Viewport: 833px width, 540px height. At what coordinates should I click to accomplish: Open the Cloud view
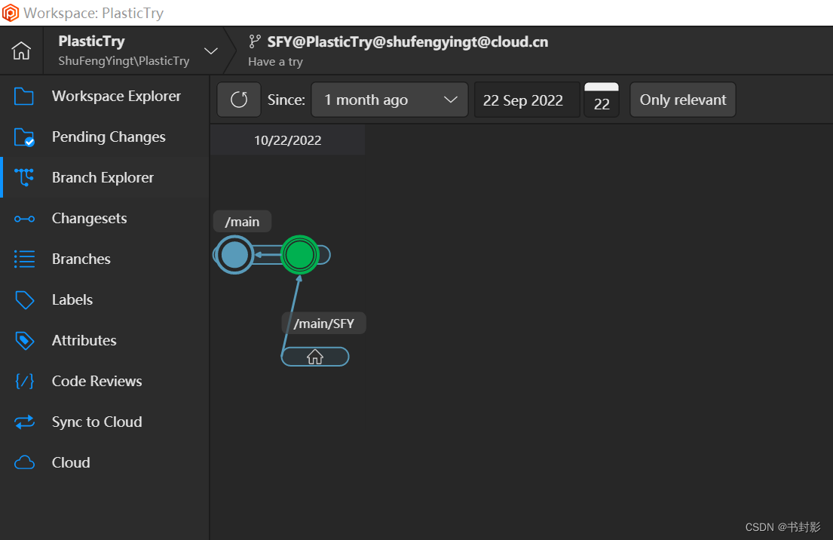pyautogui.click(x=106, y=462)
